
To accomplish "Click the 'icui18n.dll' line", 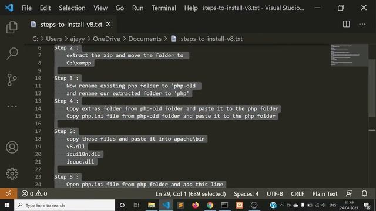I will coord(83,154).
